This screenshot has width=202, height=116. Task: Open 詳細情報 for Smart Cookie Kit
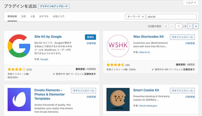point(190,97)
